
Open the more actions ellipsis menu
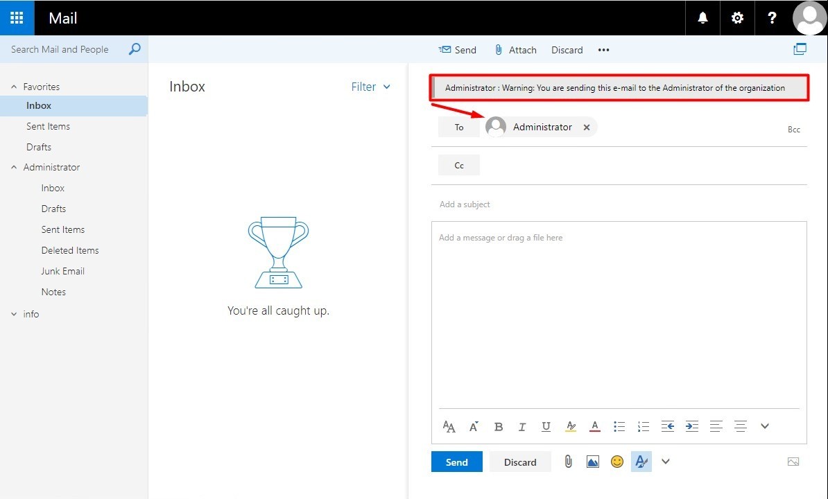tap(603, 50)
